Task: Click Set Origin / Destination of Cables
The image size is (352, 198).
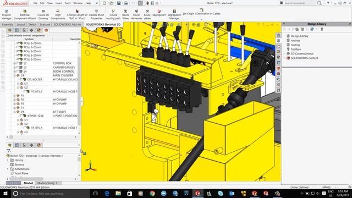Action: 201,12
